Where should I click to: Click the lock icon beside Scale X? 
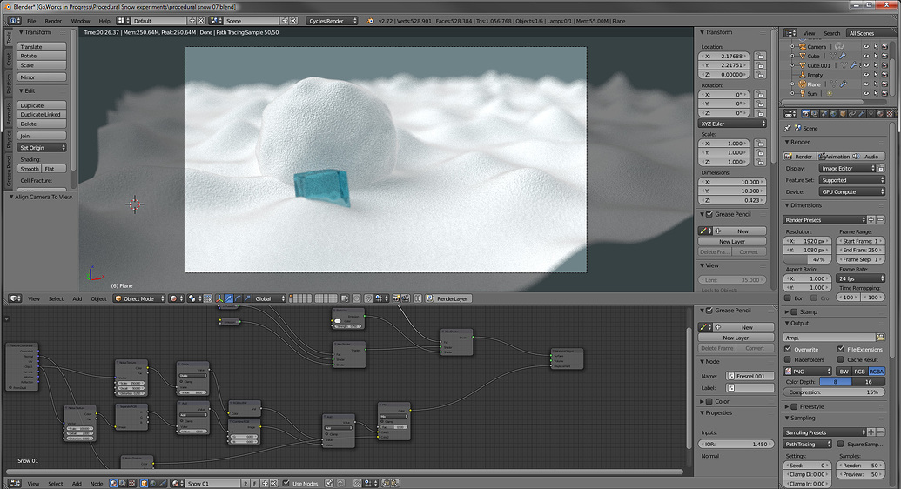(760, 144)
